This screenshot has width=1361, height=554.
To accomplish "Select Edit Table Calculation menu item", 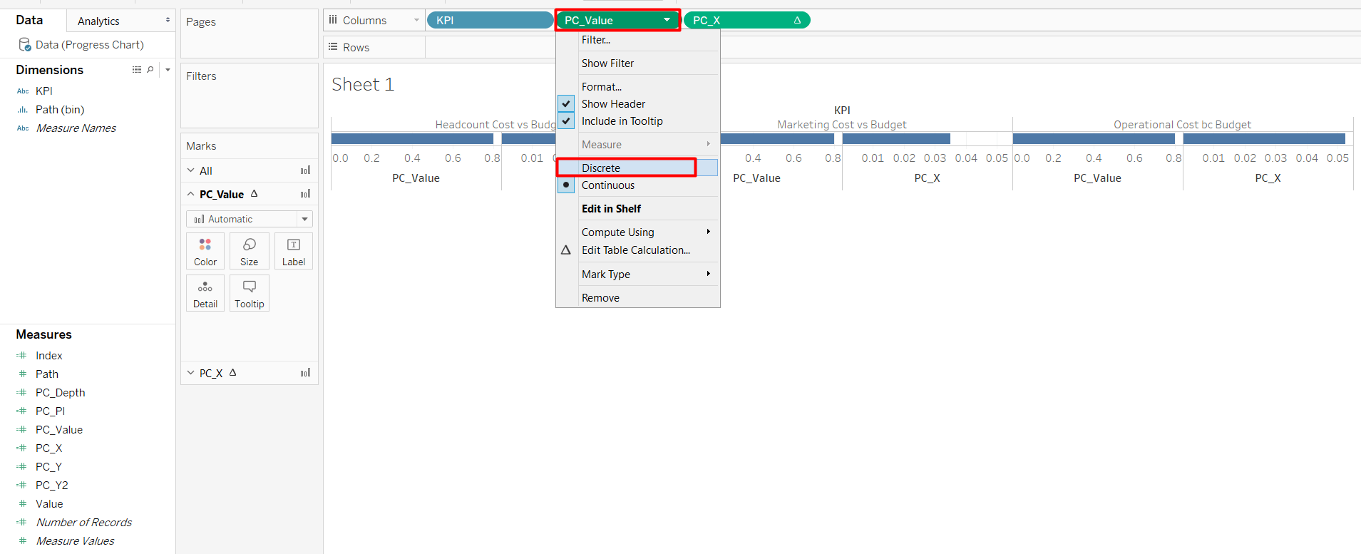I will [635, 250].
